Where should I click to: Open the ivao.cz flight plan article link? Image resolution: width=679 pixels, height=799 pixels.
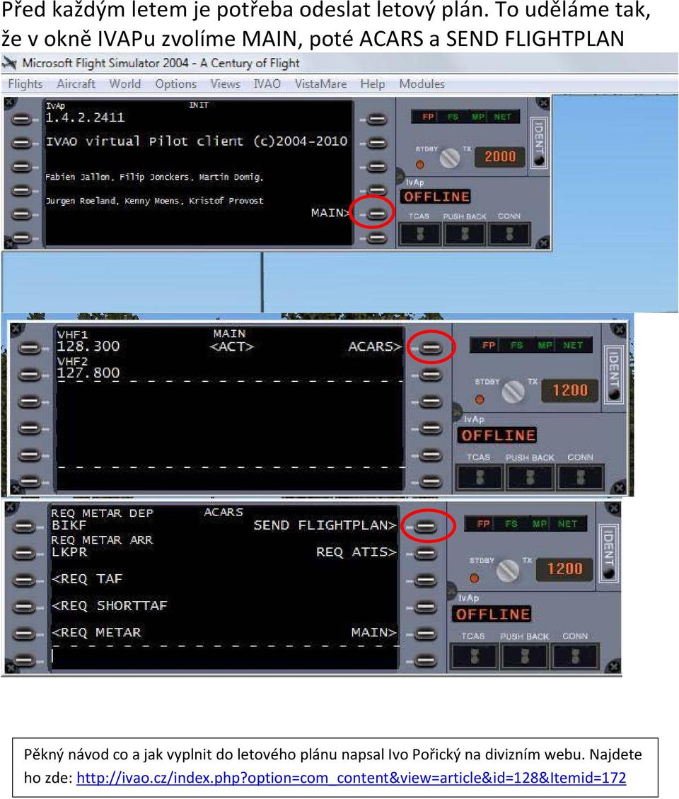352,778
